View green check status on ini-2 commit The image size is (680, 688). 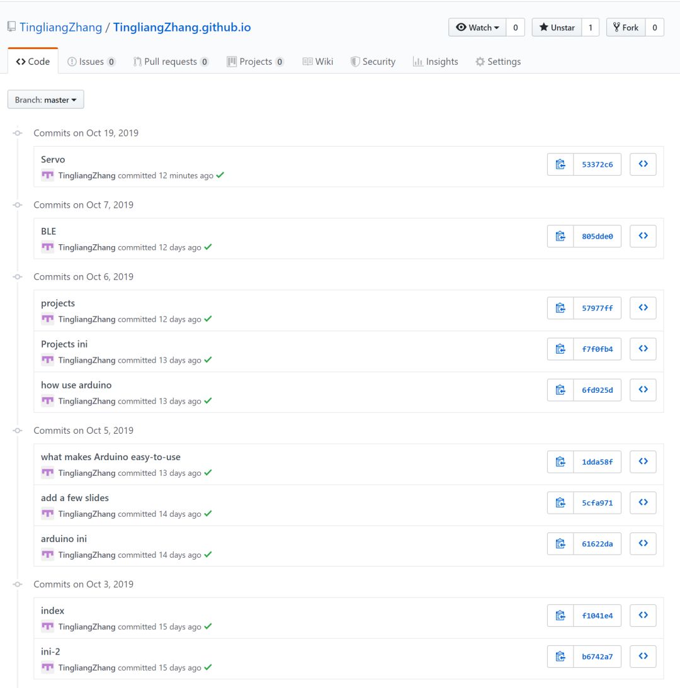[x=208, y=667]
